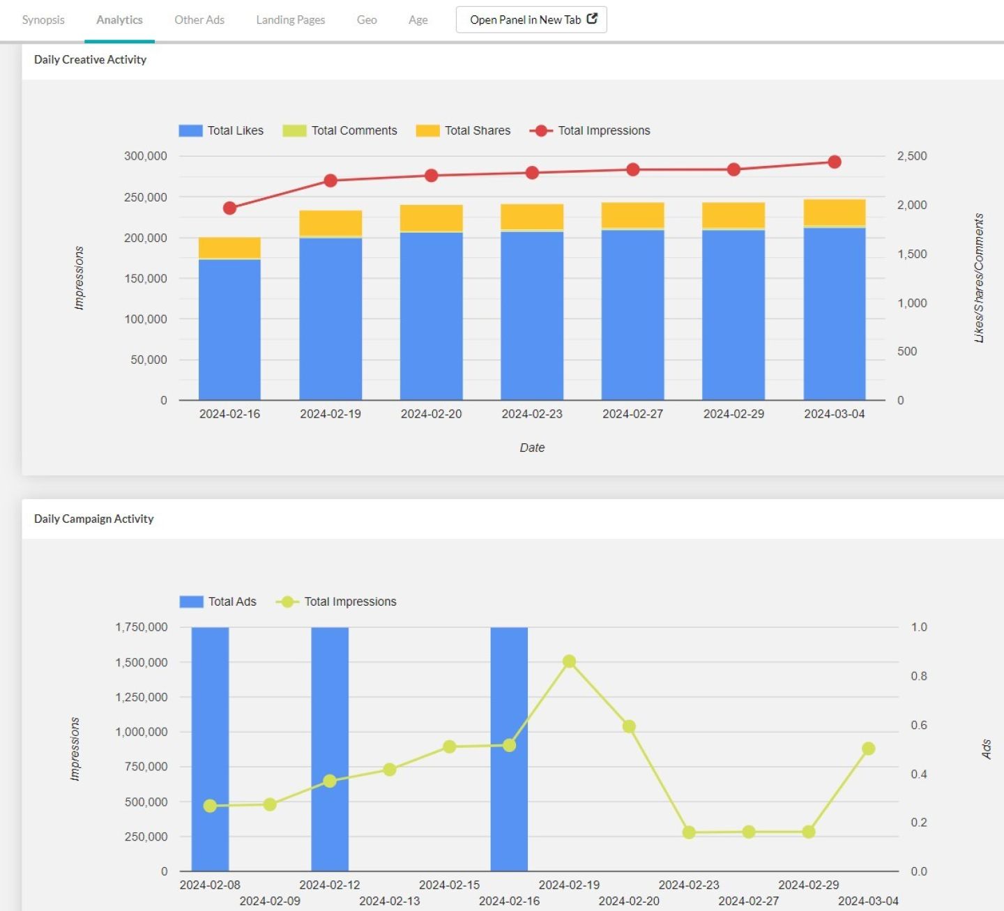Click green Total Impressions legend marker

click(x=287, y=602)
